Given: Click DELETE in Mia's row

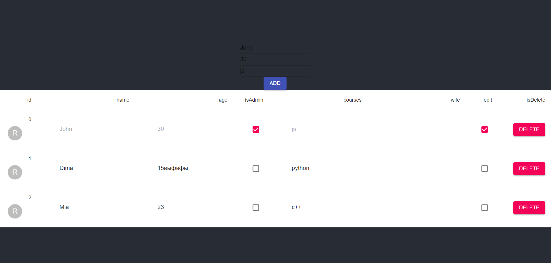Looking at the screenshot, I should pos(529,208).
